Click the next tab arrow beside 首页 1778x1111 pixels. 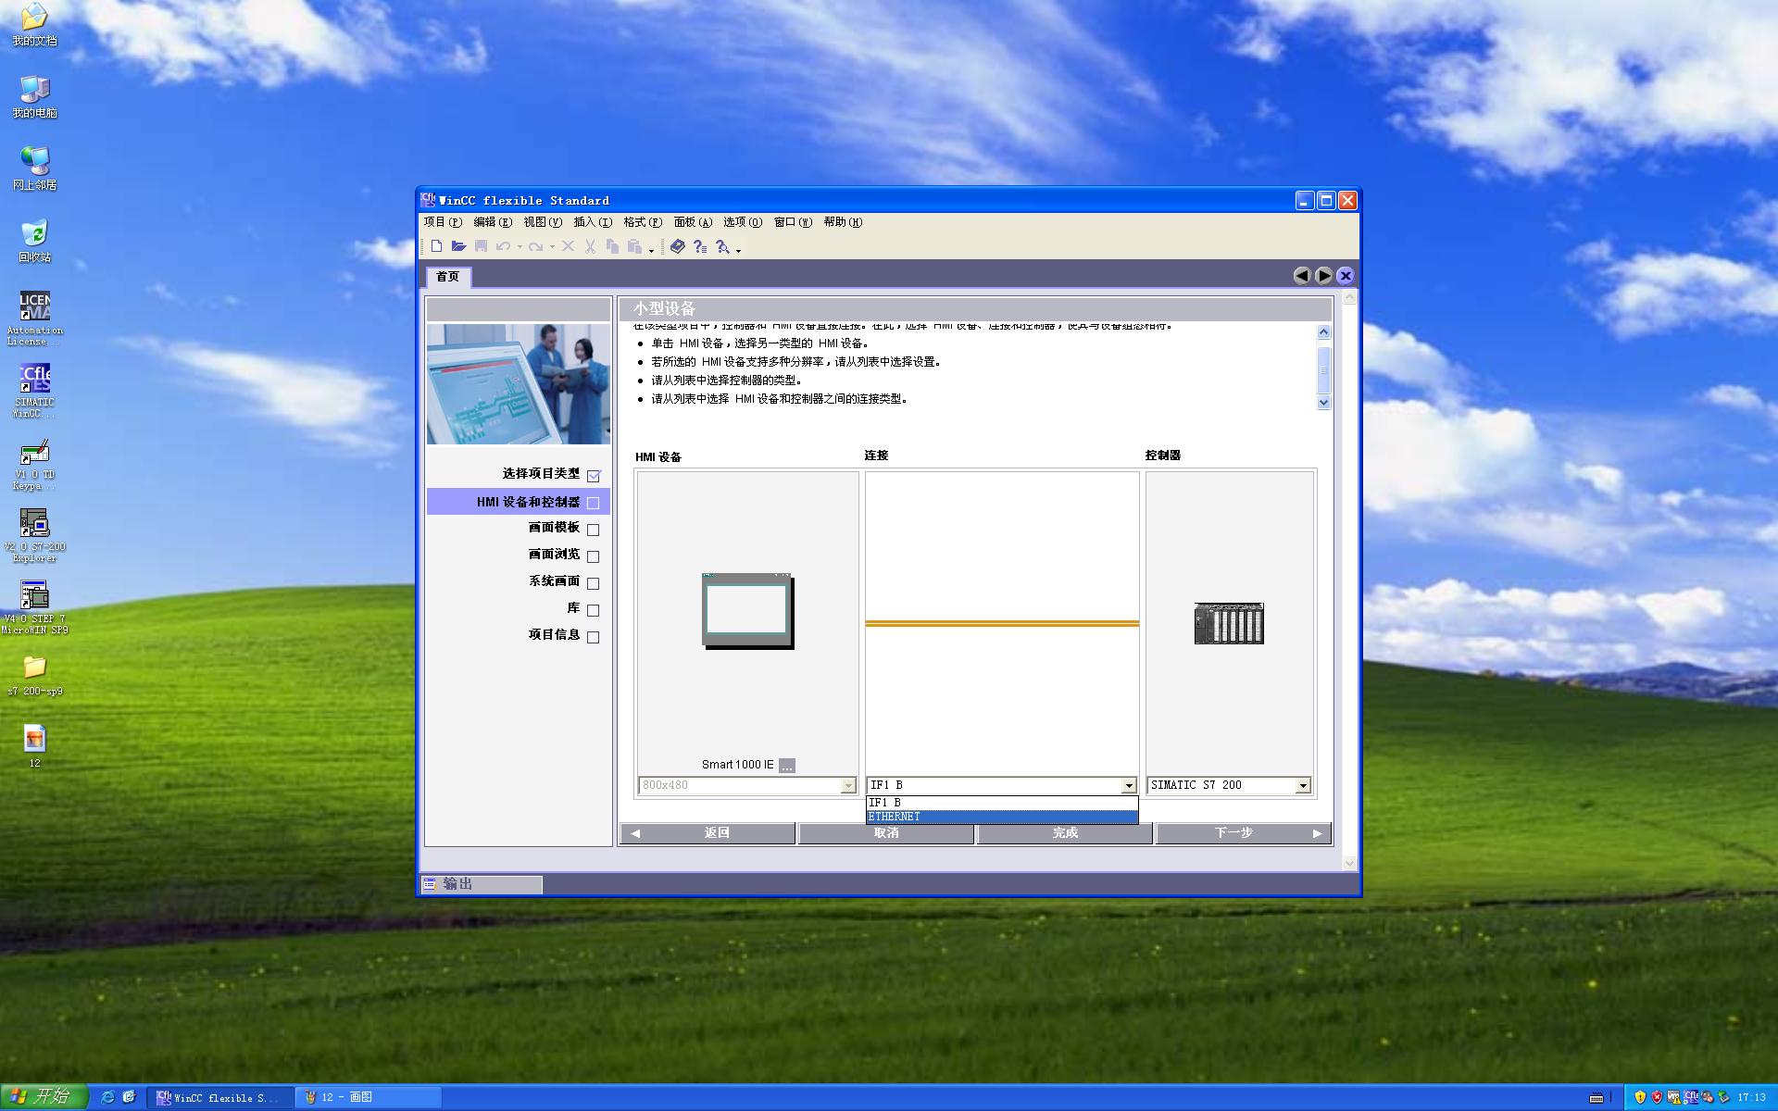pos(1324,276)
